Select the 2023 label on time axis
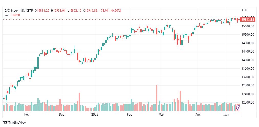Viewport: 259px width, 127px height. pyautogui.click(x=95, y=115)
